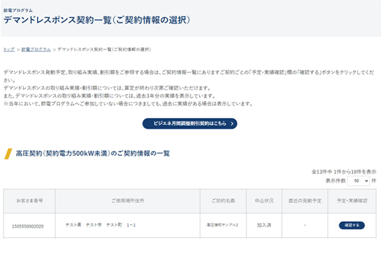Click the 直近の発動予定 column header

click(305, 201)
